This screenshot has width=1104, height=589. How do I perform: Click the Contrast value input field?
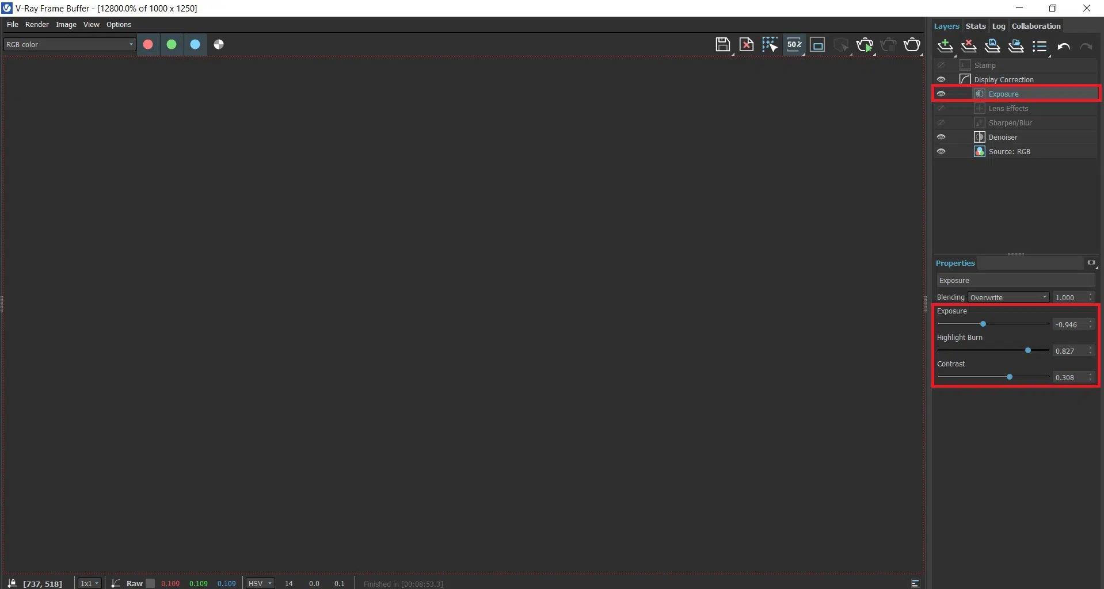[1069, 377]
